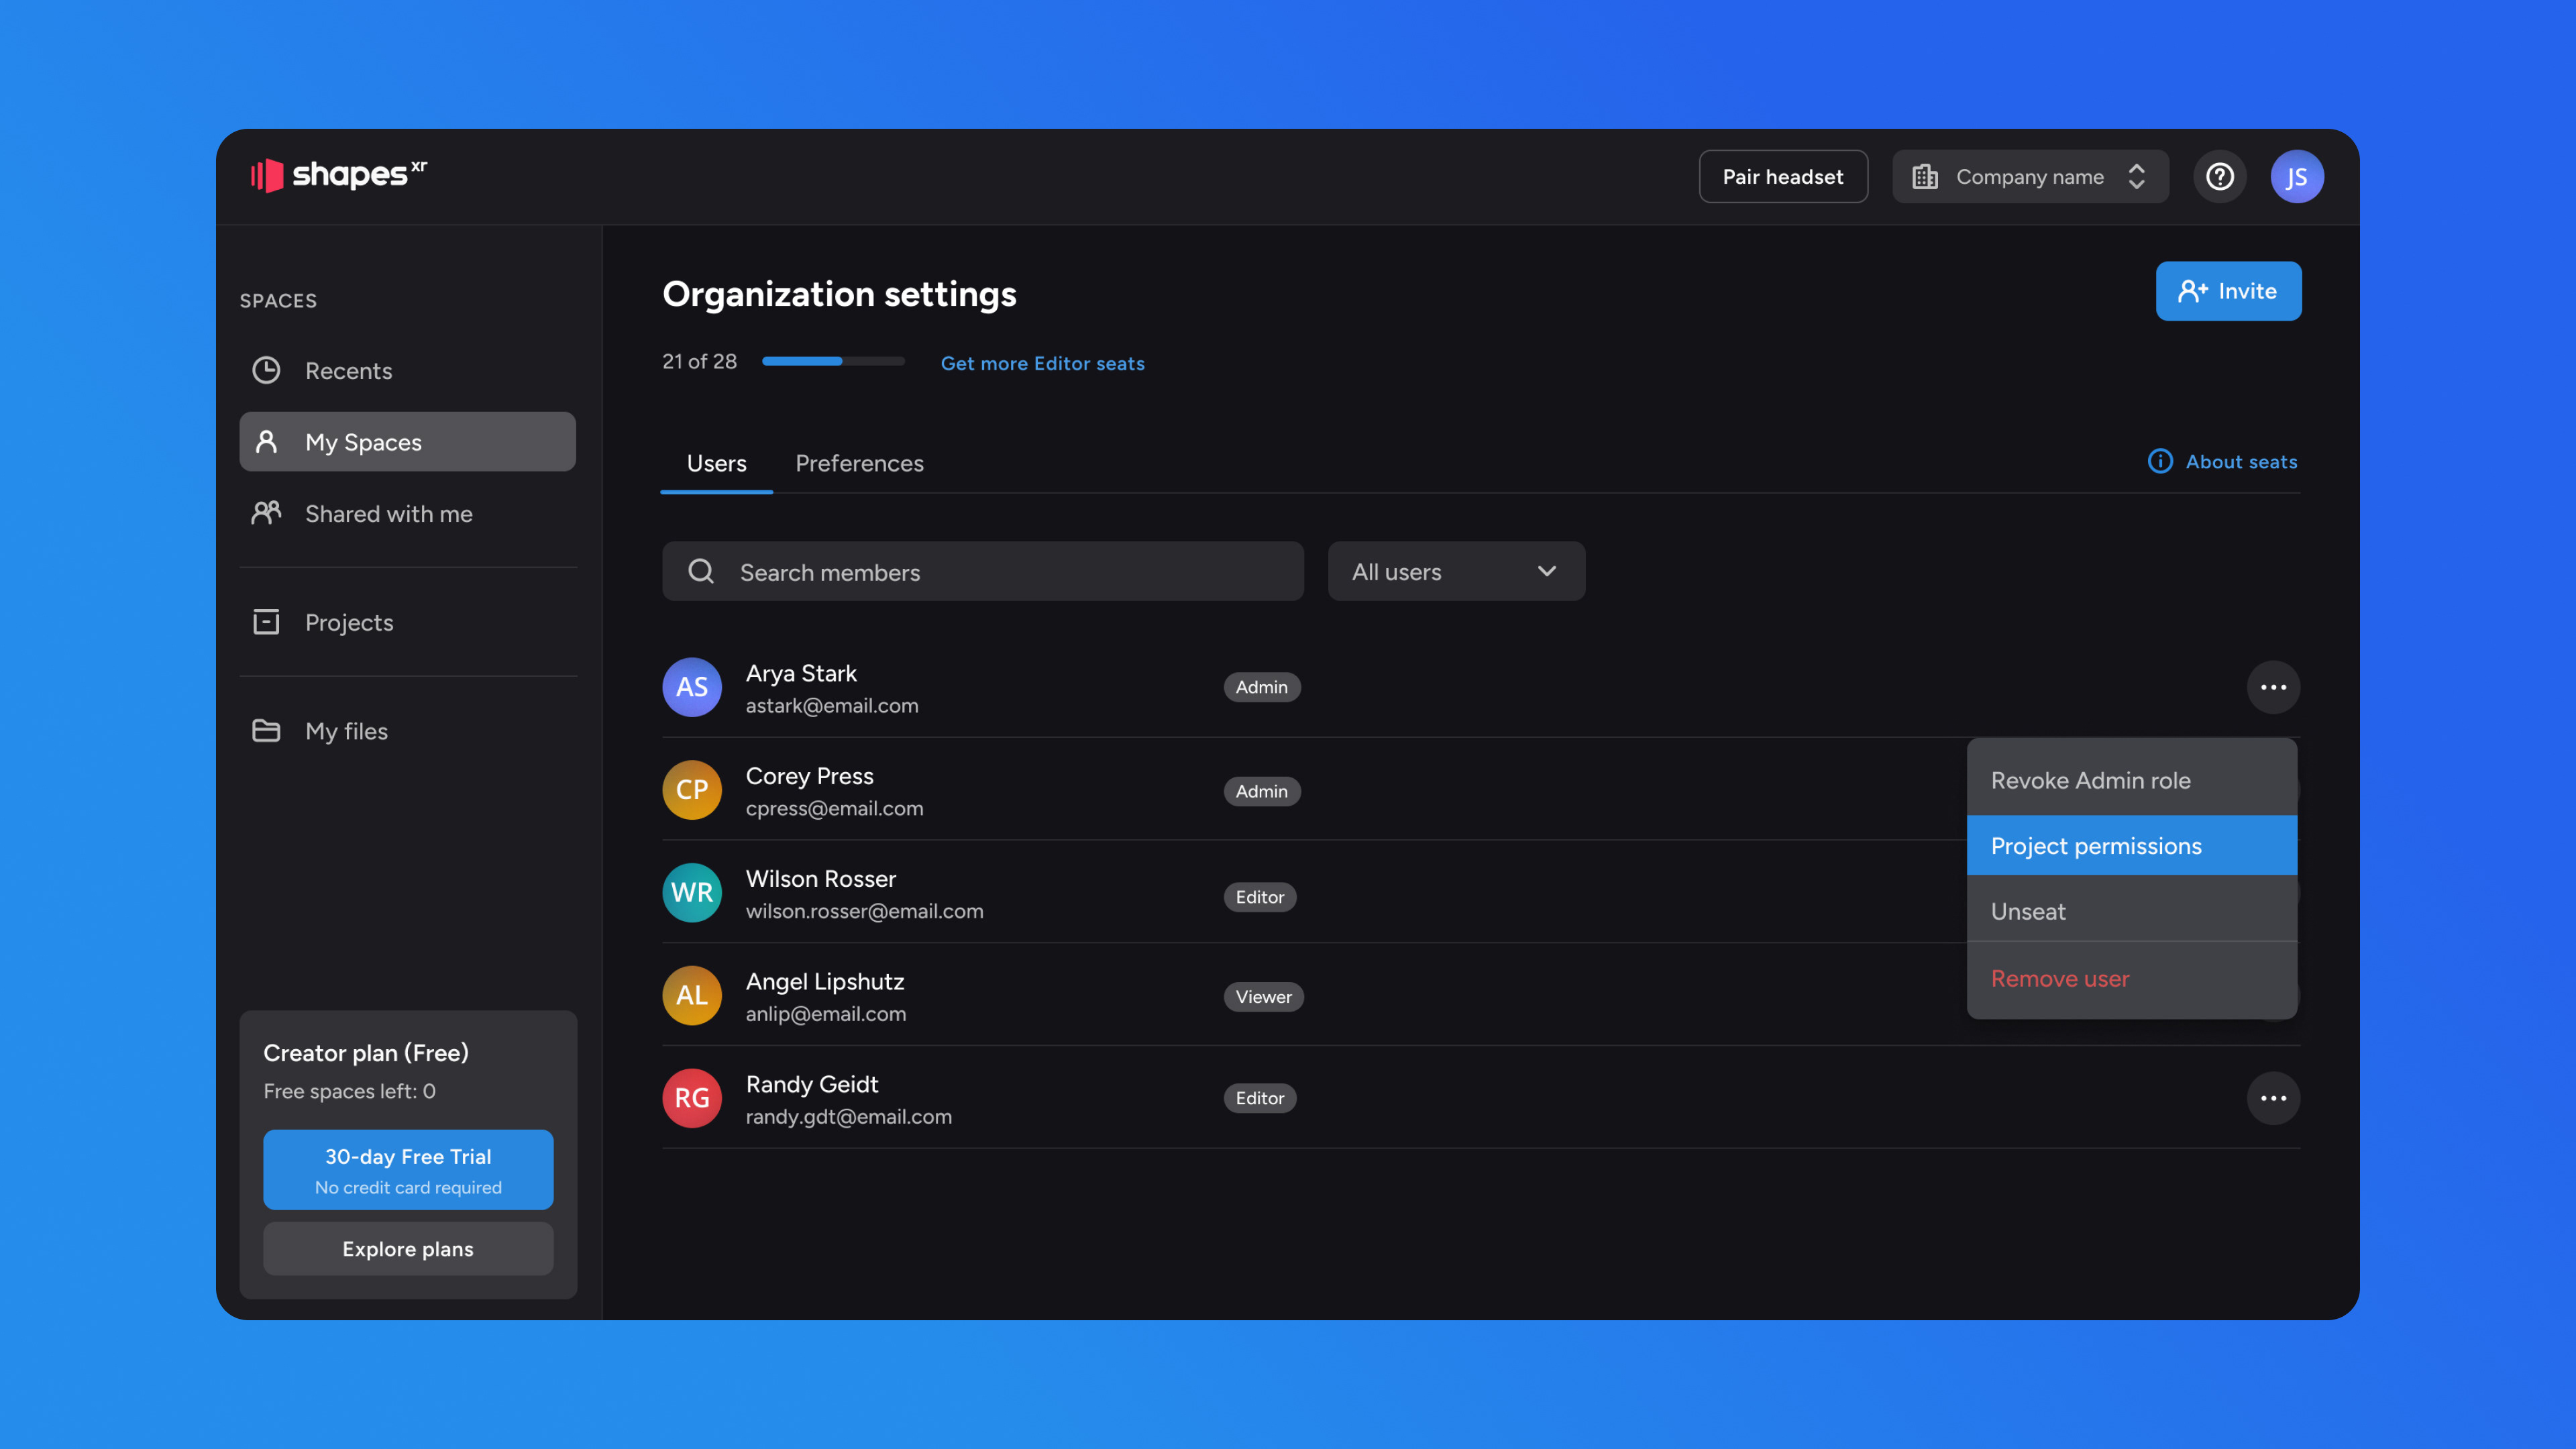Viewport: 2576px width, 1449px height.
Task: Switch to the Users tab
Action: tap(716, 463)
